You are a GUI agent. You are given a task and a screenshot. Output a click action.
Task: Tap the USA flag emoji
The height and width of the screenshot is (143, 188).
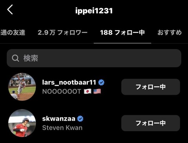pos(97,92)
